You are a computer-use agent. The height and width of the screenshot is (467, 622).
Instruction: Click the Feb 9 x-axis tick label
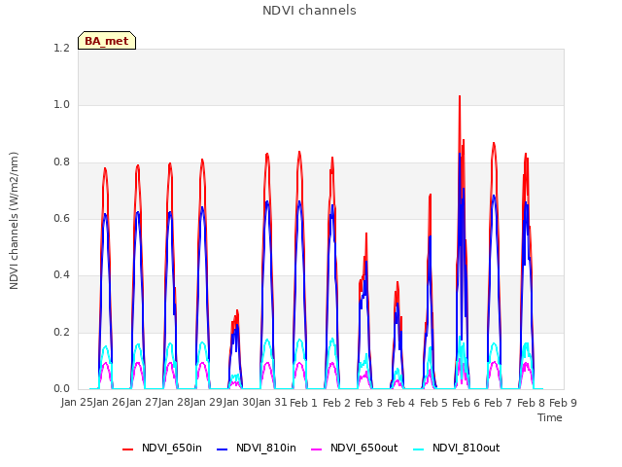563,403
